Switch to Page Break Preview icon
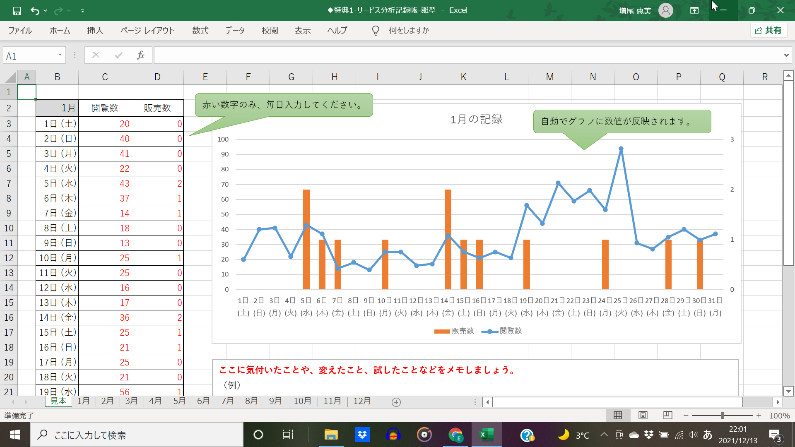 [x=667, y=415]
